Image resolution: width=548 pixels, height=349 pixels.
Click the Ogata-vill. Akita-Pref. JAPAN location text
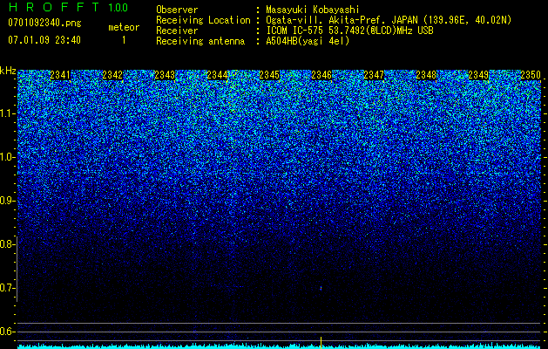click(389, 20)
